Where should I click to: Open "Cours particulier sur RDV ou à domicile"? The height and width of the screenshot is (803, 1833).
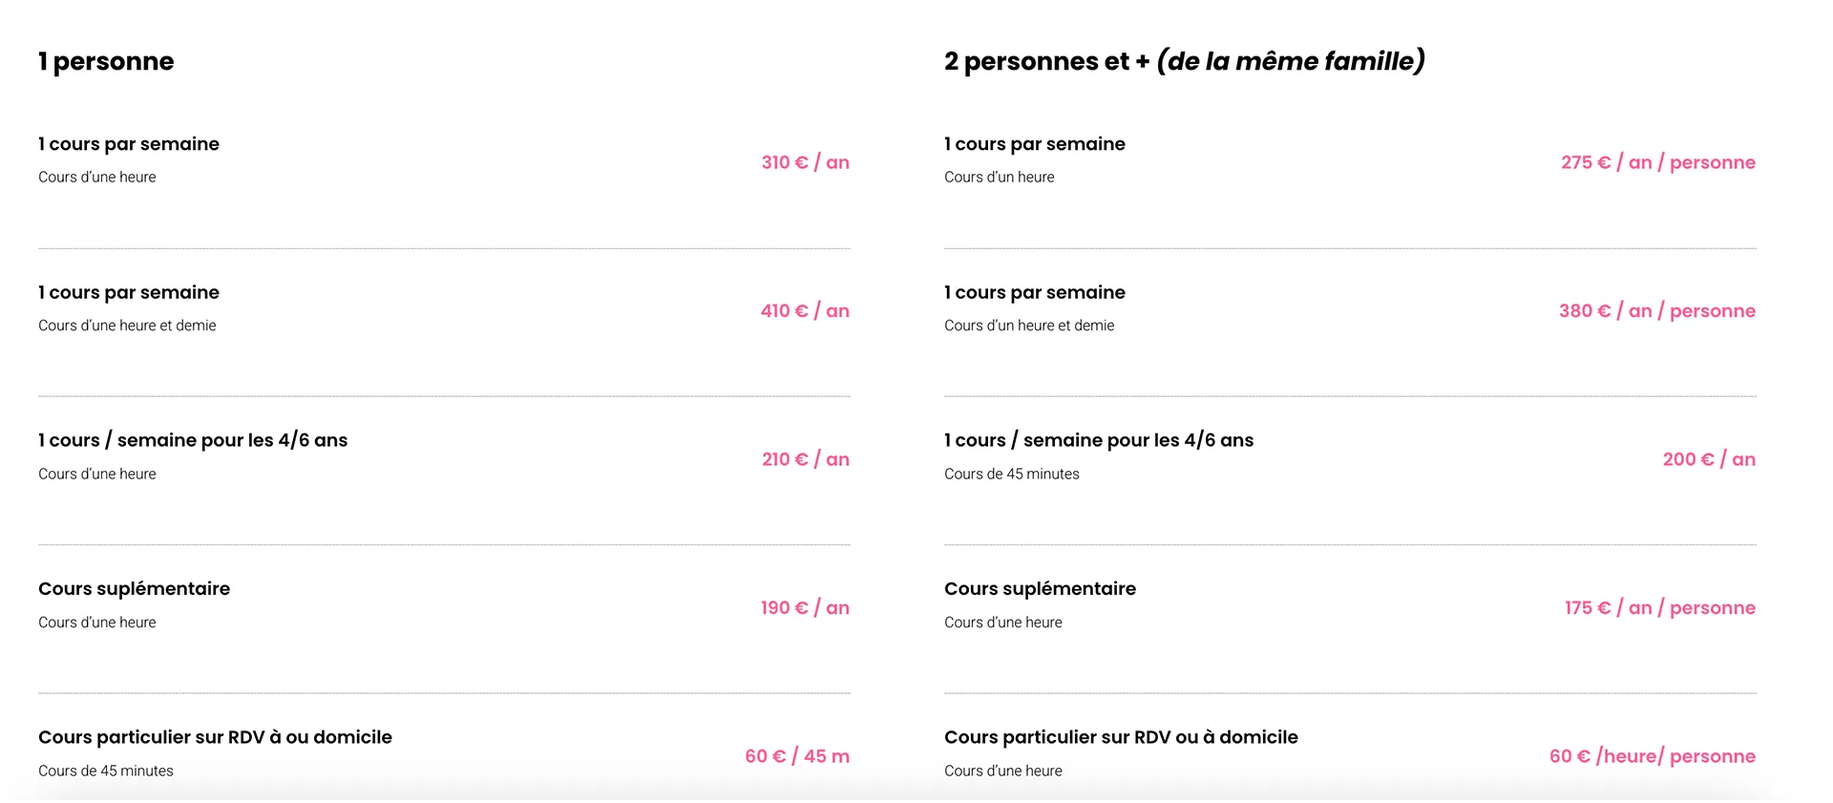point(1121,737)
